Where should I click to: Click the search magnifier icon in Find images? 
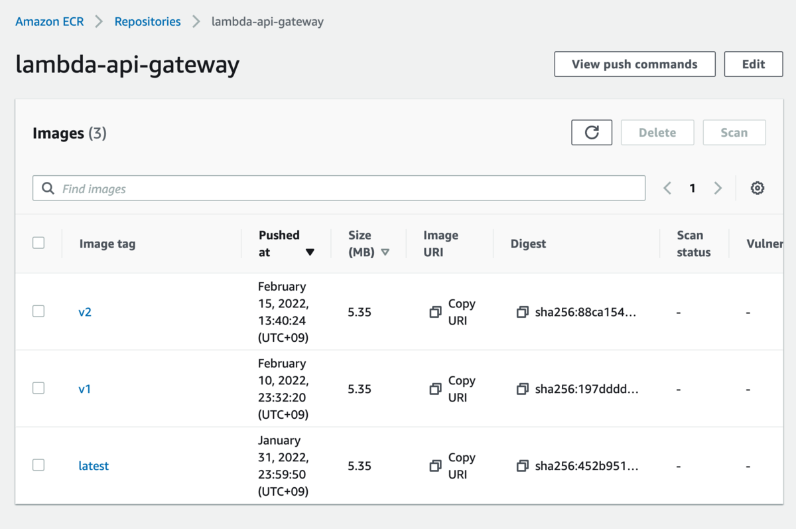coord(48,189)
